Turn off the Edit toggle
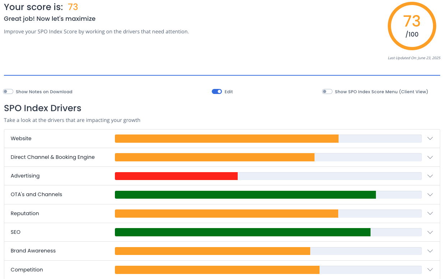 [217, 92]
